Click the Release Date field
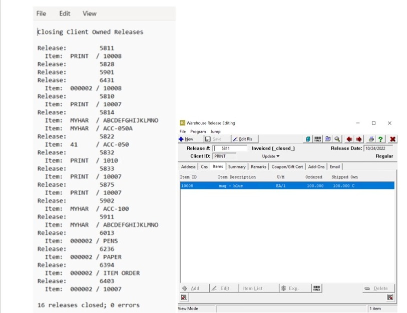Viewport: 407px width, 313px height. [378, 148]
